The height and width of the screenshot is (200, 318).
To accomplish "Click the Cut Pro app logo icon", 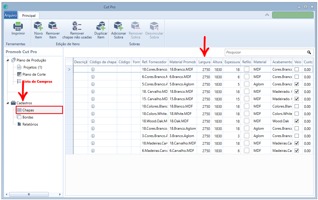I will point(6,7).
